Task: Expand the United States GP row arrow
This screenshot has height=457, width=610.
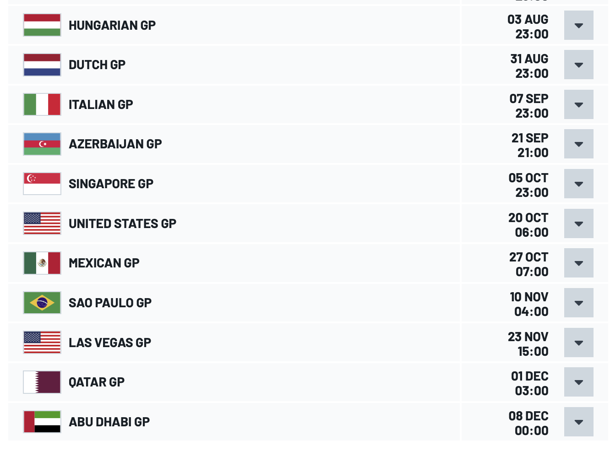Action: 579,223
